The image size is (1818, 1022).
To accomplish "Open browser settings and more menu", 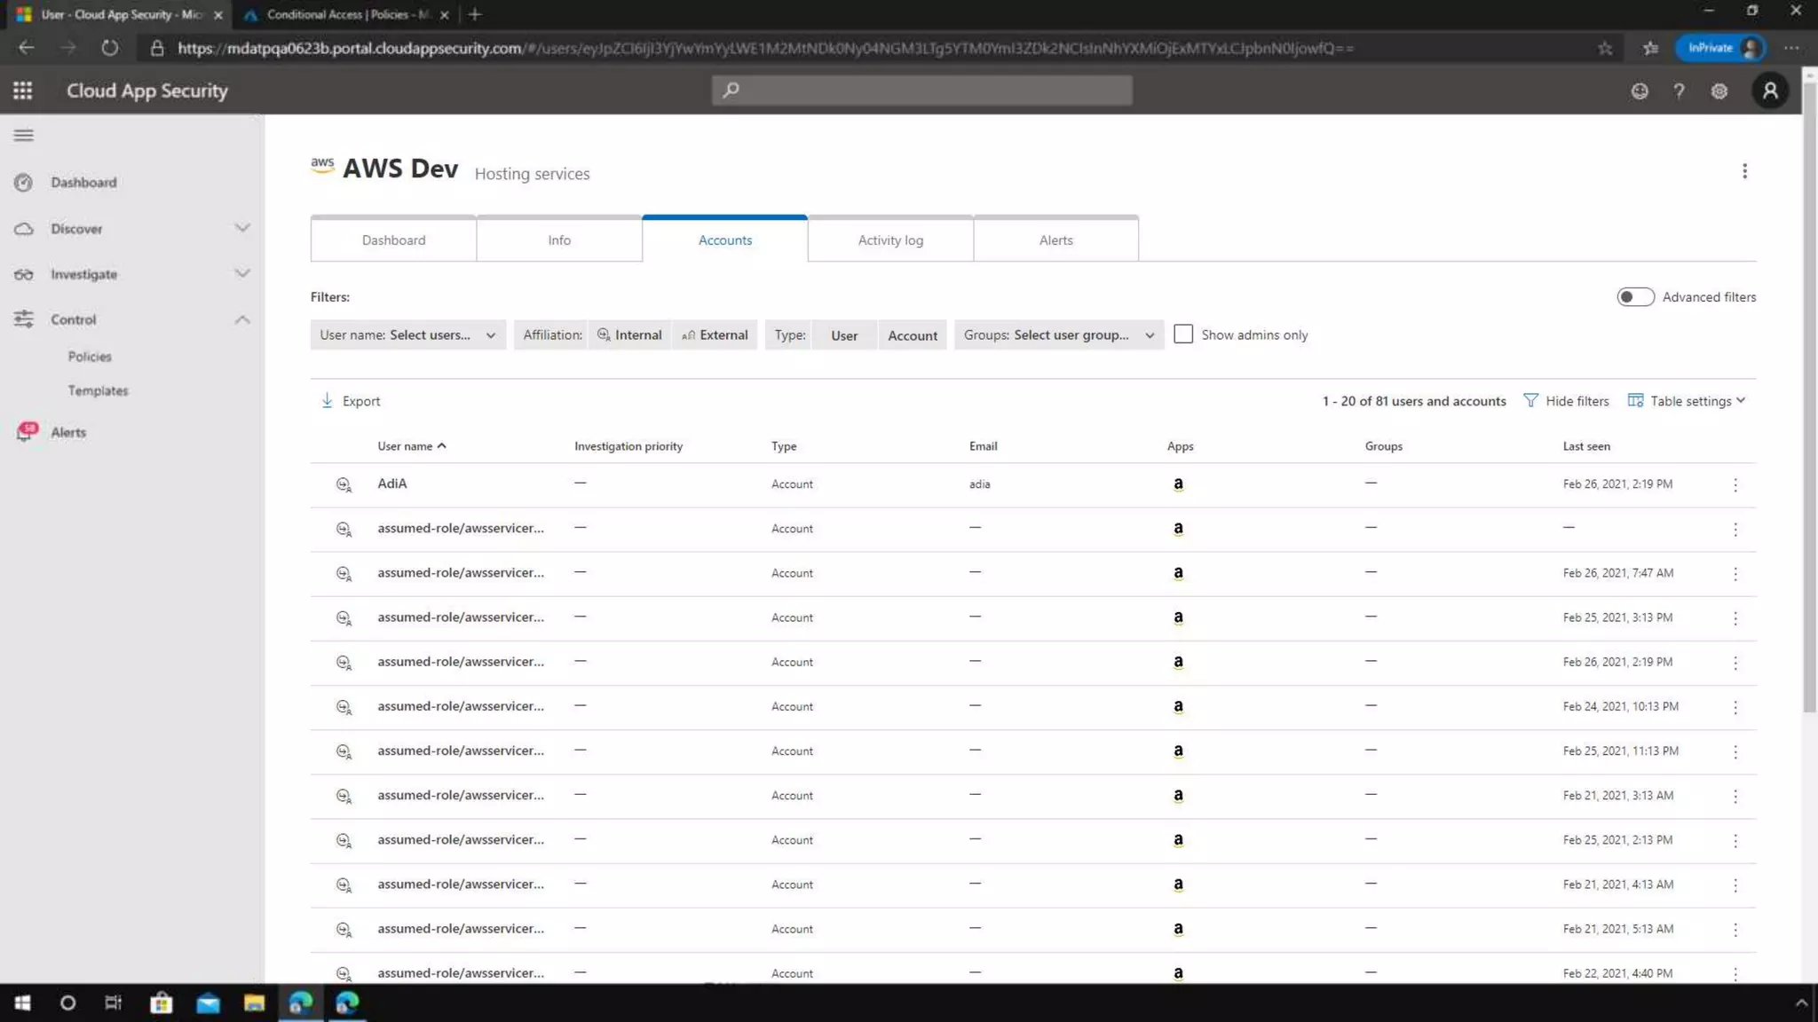I will (1791, 48).
